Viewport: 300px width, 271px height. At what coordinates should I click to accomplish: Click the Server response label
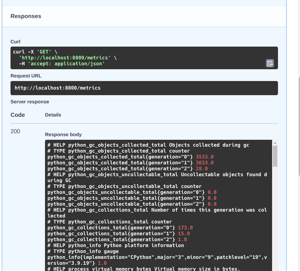[x=29, y=102]
